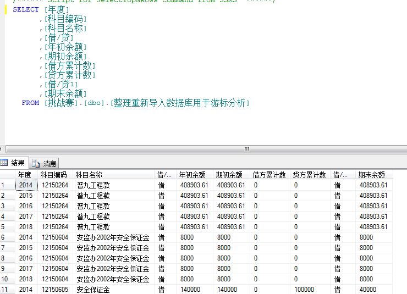This screenshot has height=294, width=407.
Task: Click [dbo] schema name in the query
Action: tap(94, 103)
